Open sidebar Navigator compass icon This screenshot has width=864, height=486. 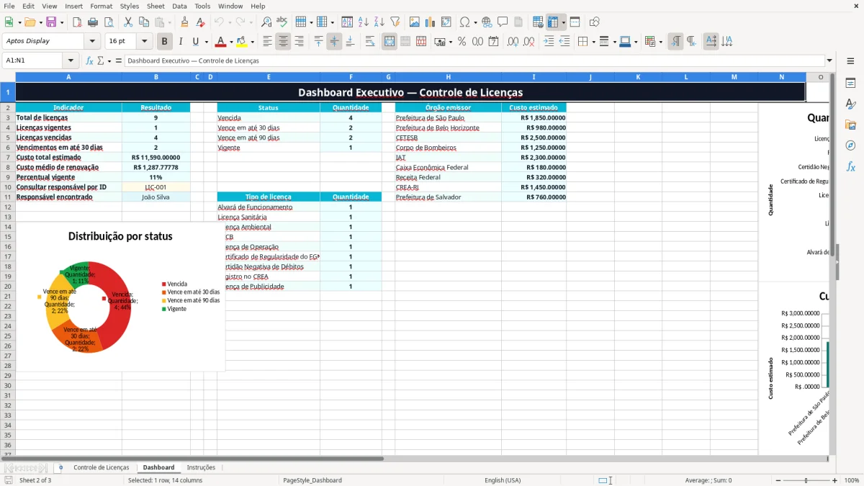(x=850, y=145)
